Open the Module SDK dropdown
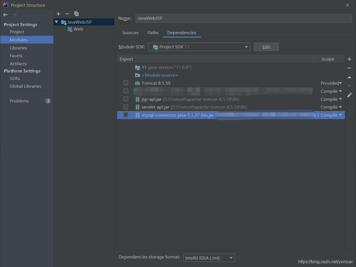Viewport: 356px width, 267px height. (199, 47)
